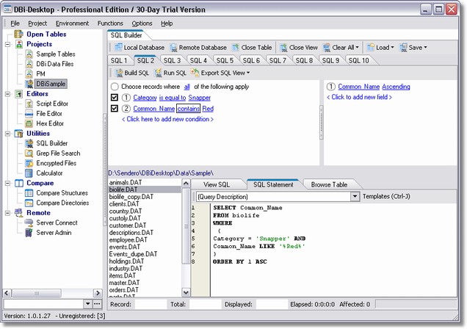Click the Close View toolbar button
Image resolution: width=467 pixels, height=329 pixels.
(299, 48)
